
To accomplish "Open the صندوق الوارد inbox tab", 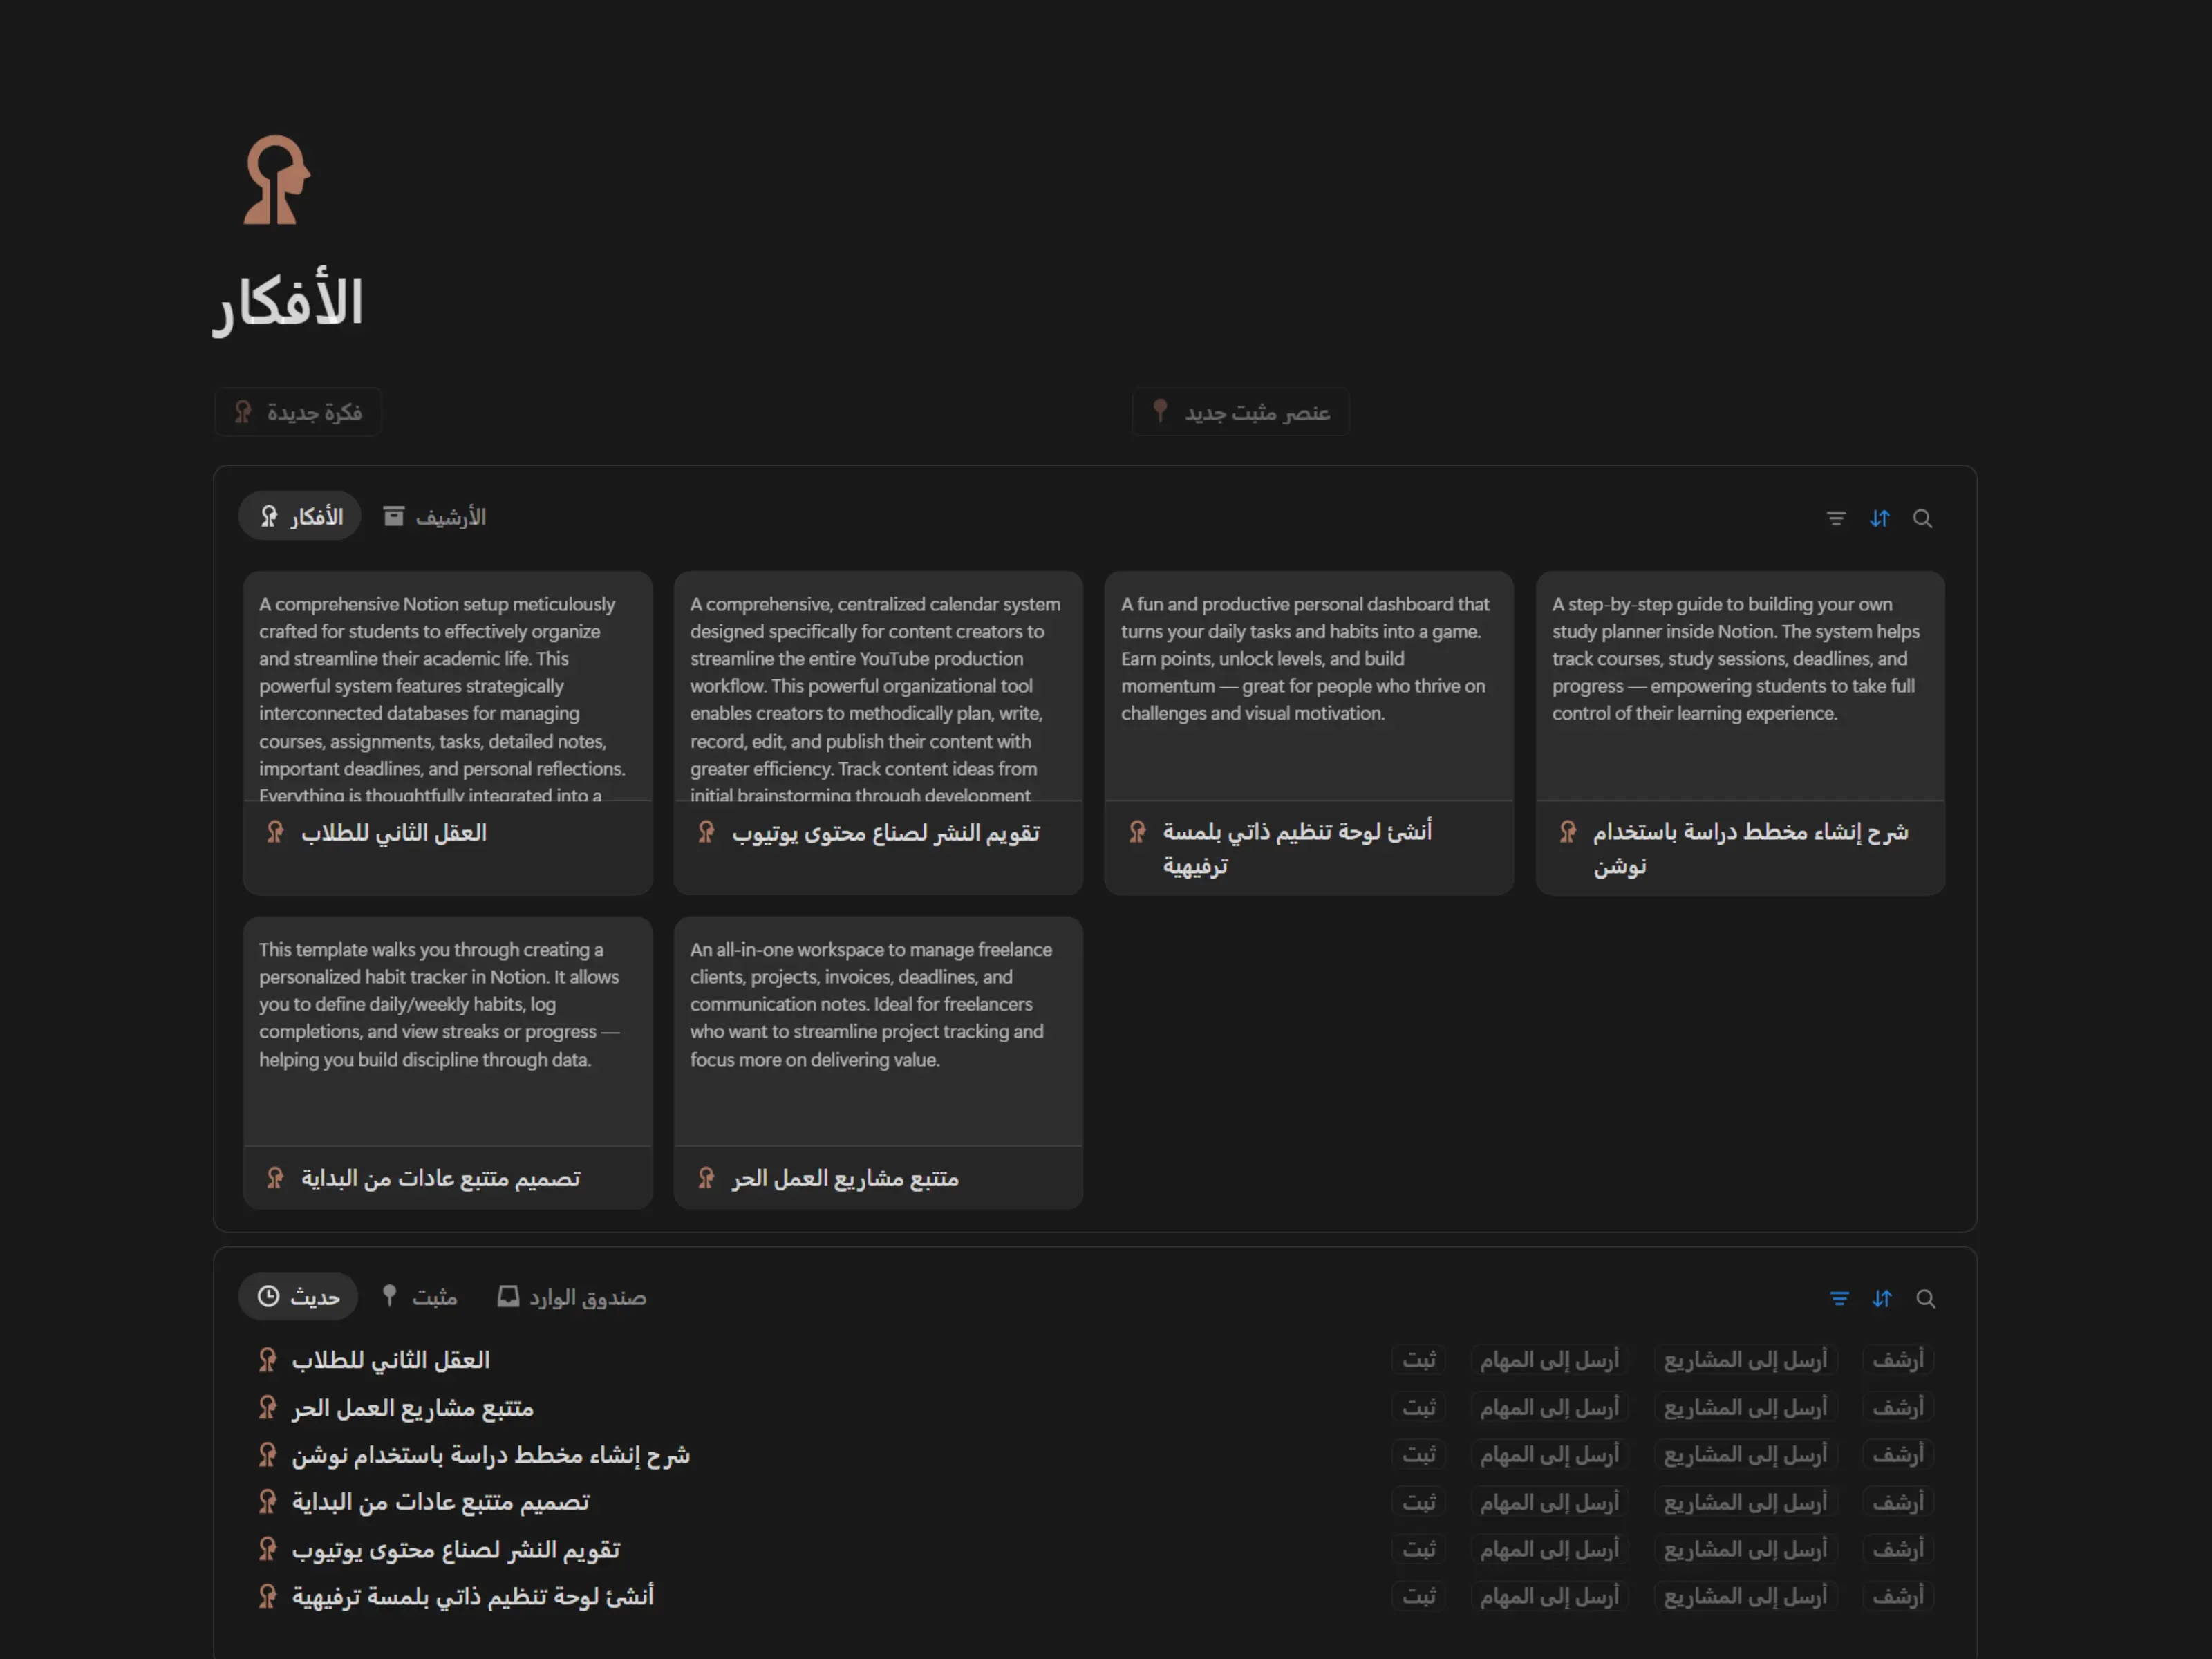I will (572, 1297).
